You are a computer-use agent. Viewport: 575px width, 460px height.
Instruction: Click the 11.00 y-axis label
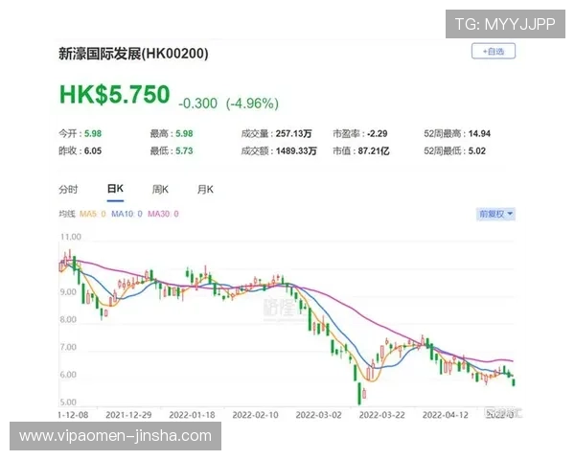tap(70, 237)
